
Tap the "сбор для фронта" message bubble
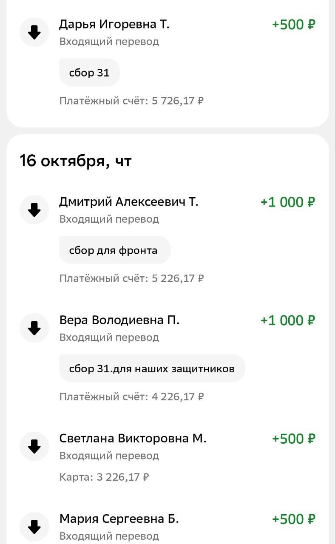pyautogui.click(x=114, y=250)
